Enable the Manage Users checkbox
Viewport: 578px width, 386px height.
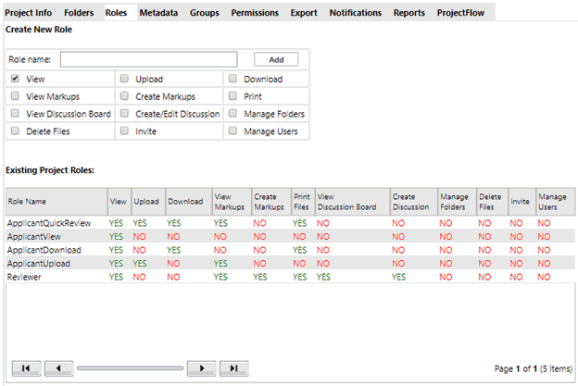(x=232, y=131)
